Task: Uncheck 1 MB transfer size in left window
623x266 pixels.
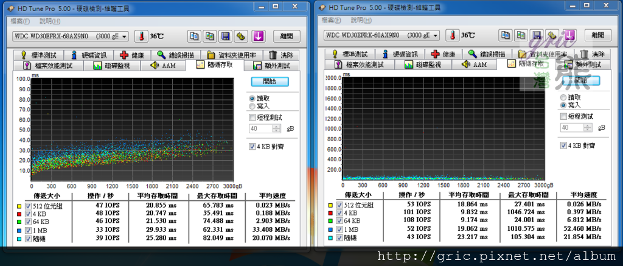Action: point(28,230)
